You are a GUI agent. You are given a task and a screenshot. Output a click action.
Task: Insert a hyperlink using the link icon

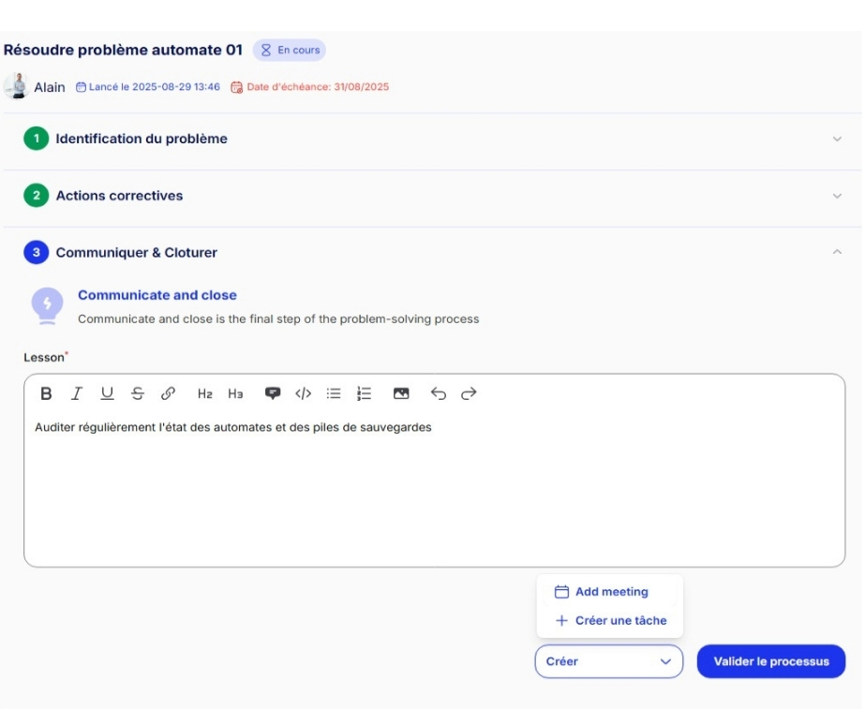[x=168, y=394]
